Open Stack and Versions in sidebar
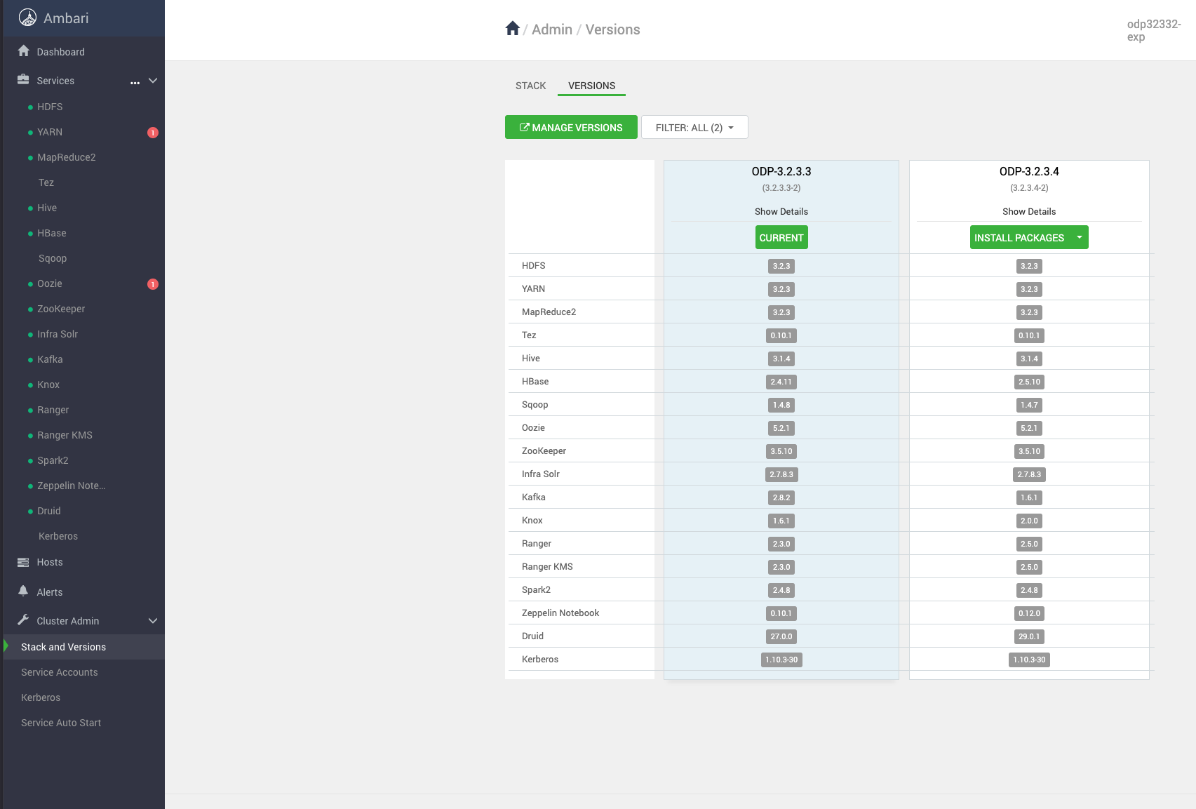Viewport: 1196px width, 809px height. click(83, 647)
